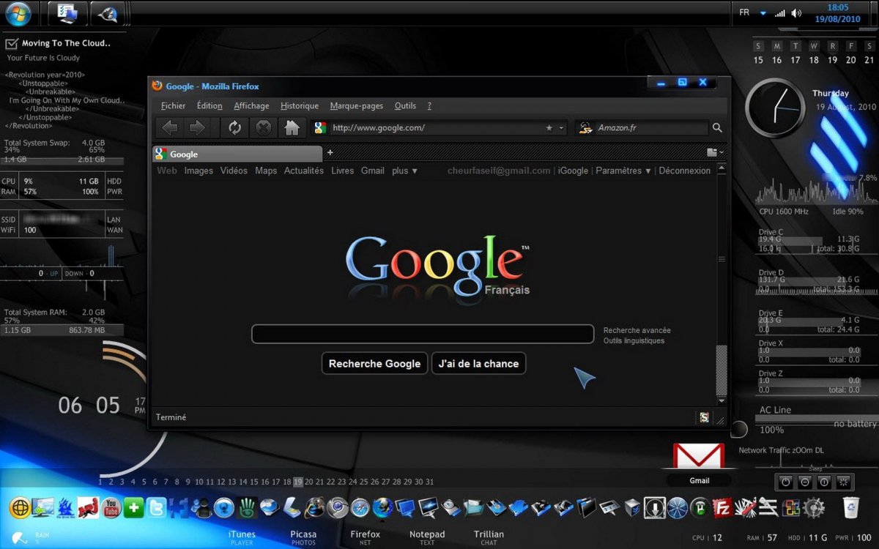
Task: Select day 19 in the date strip
Action: coord(297,482)
